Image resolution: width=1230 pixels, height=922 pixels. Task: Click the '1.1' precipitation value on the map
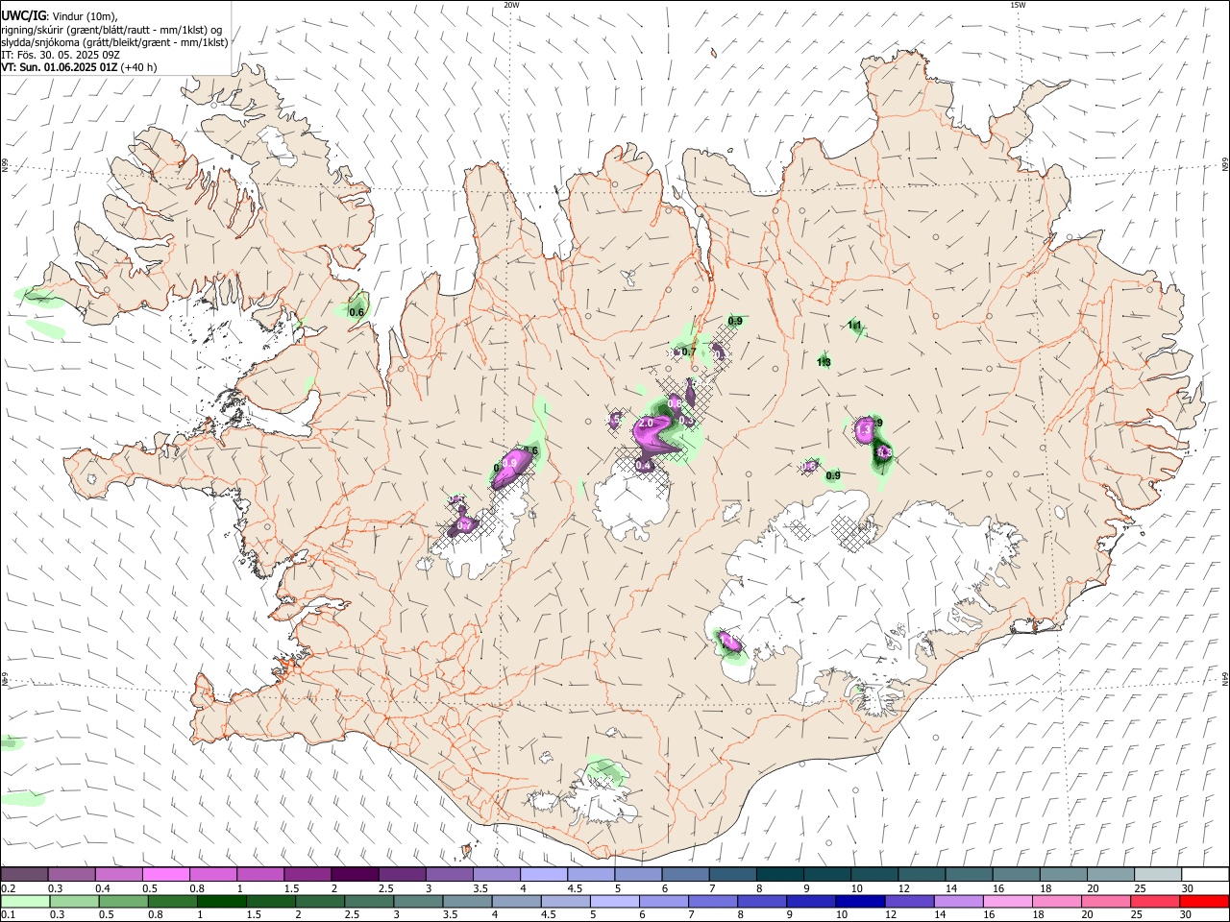tap(854, 326)
